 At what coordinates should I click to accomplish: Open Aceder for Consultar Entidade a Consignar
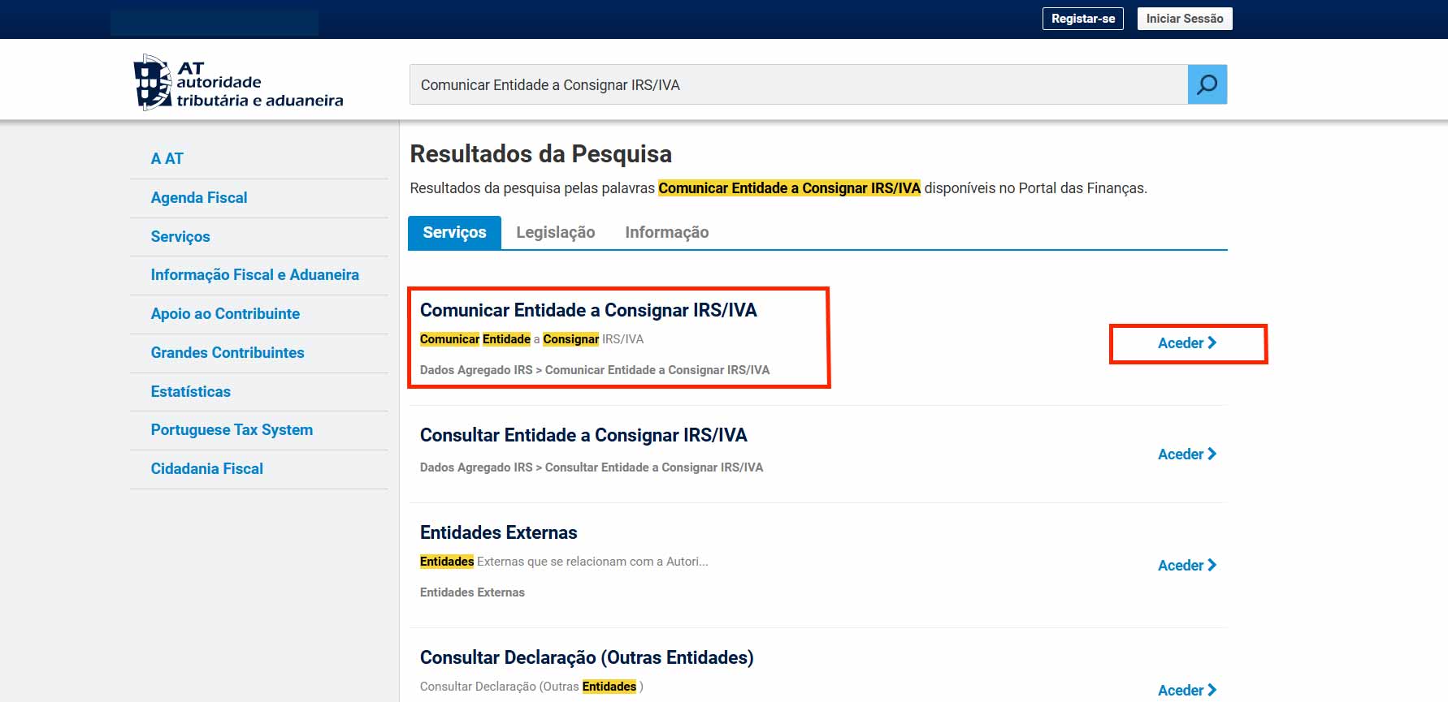pos(1186,454)
